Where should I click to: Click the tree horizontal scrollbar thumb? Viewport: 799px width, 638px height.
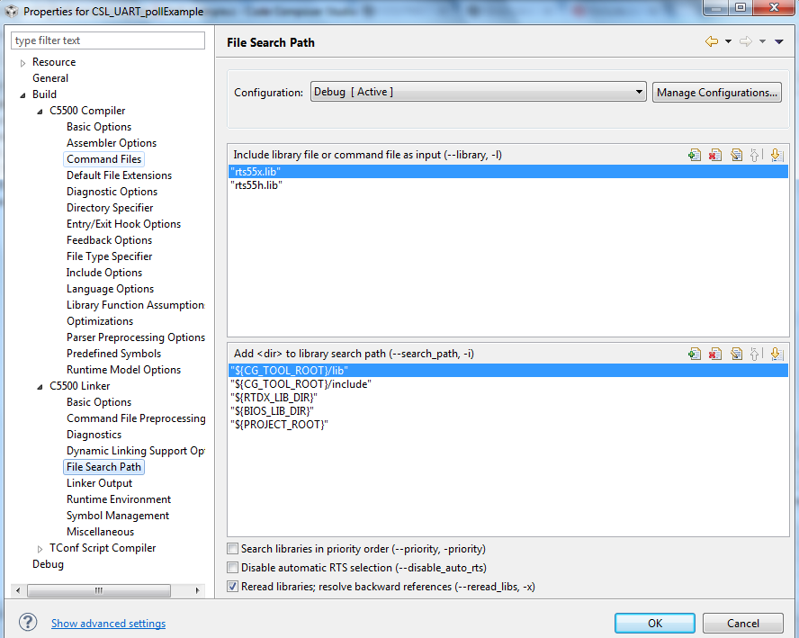click(x=99, y=590)
